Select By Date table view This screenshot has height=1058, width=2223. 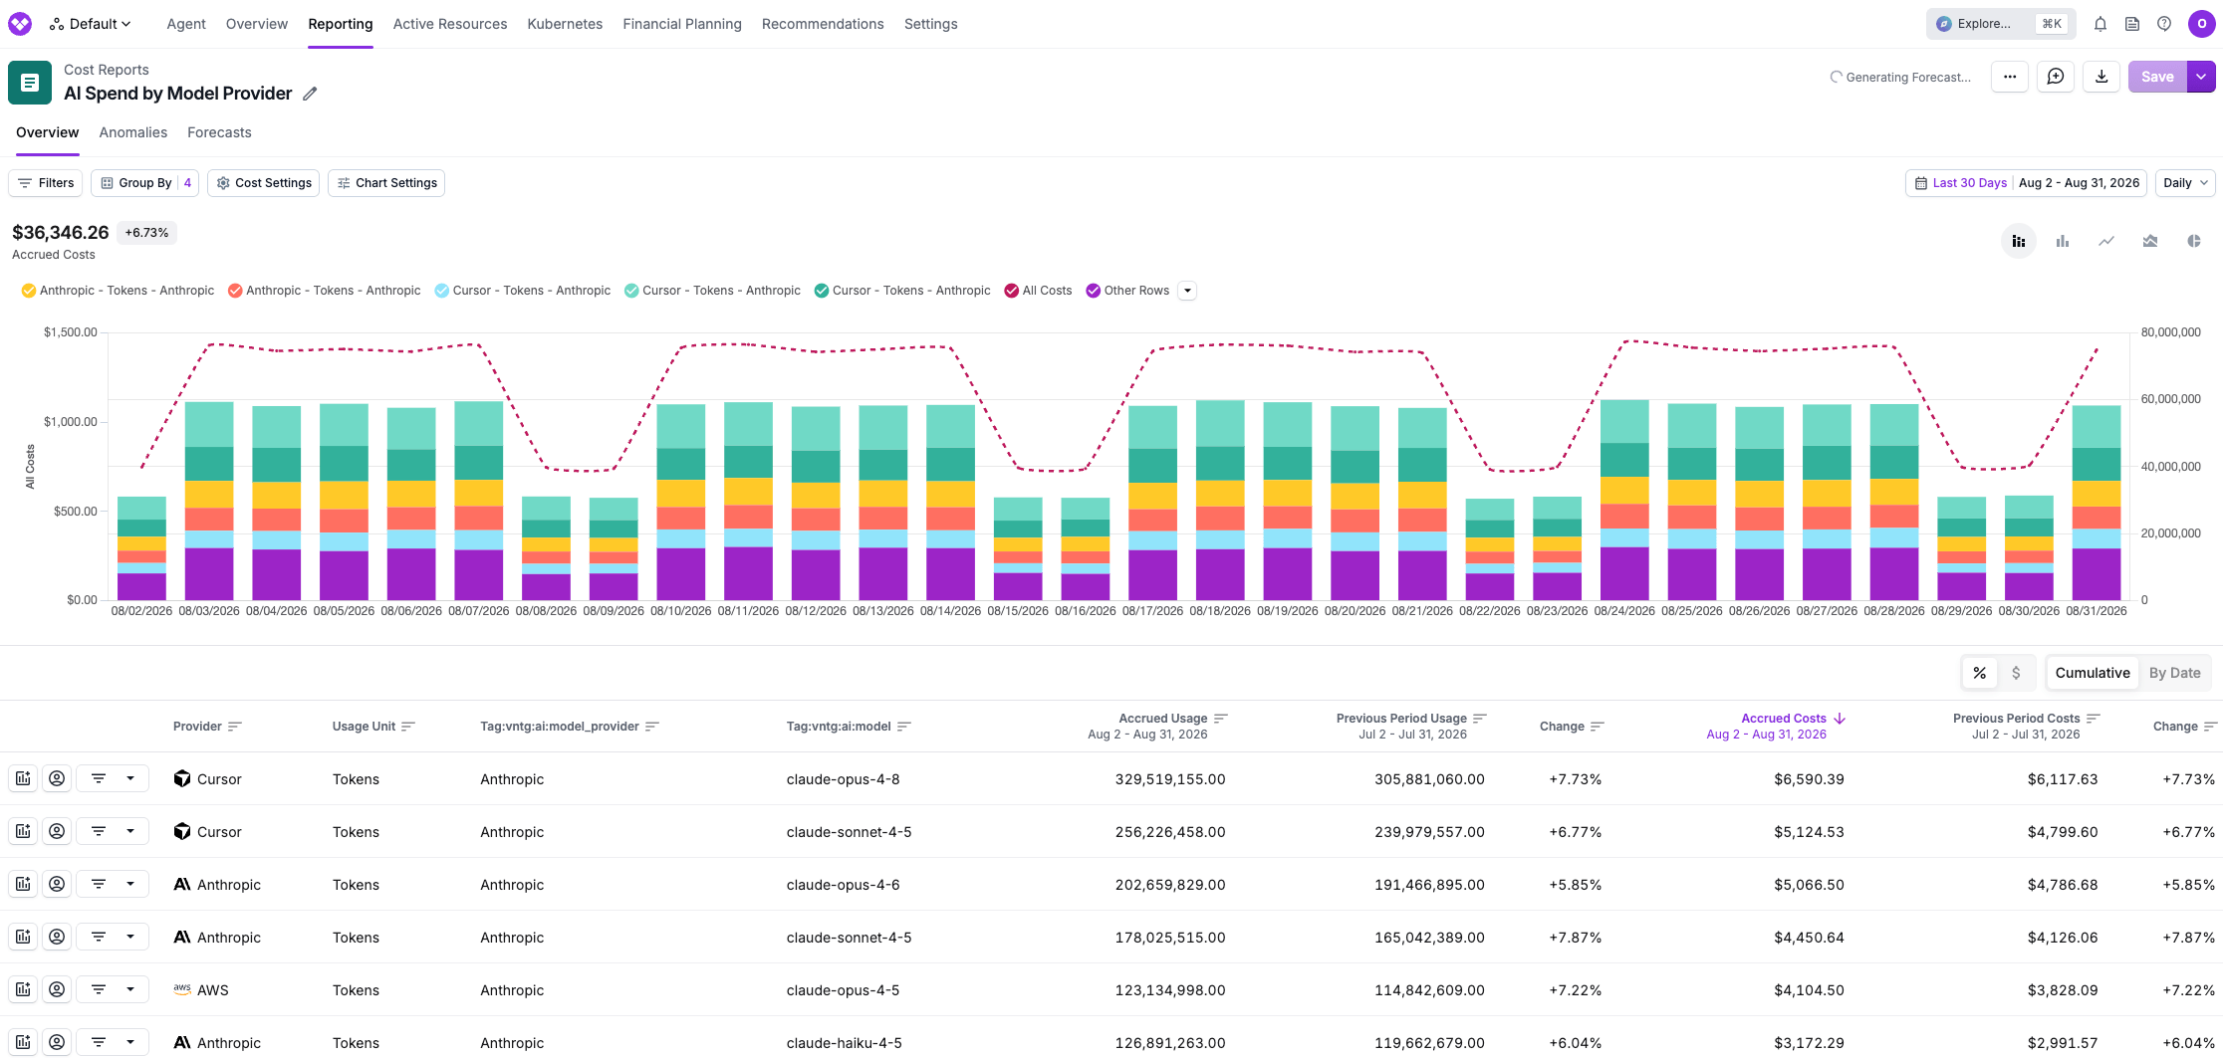2175,673
